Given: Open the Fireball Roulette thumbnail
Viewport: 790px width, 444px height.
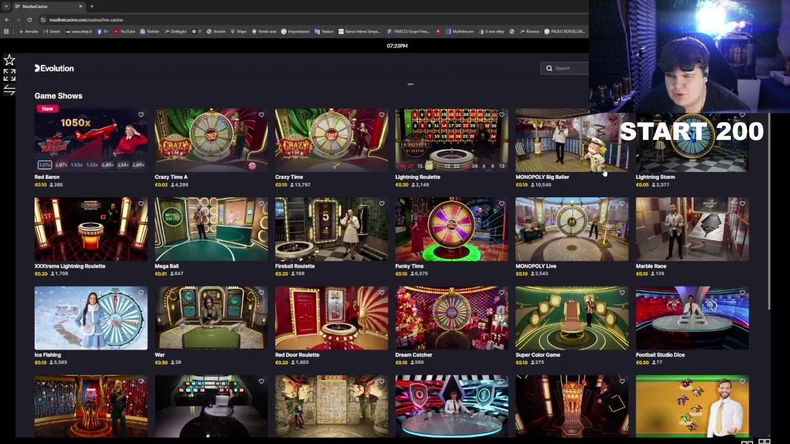Looking at the screenshot, I should coord(331,229).
